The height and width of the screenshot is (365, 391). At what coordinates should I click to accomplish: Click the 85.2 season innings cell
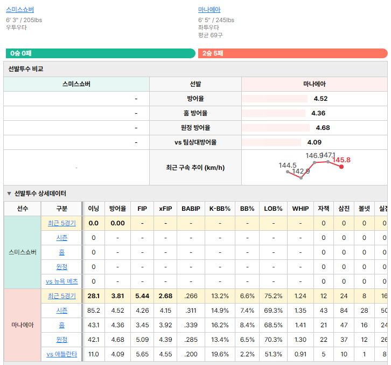tap(94, 311)
